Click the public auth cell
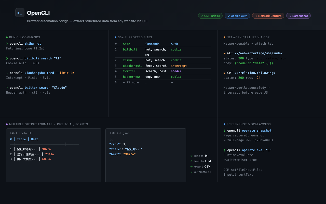 pyautogui.click(x=176, y=77)
